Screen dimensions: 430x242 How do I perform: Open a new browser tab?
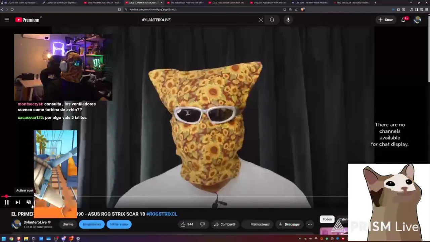click(x=375, y=3)
